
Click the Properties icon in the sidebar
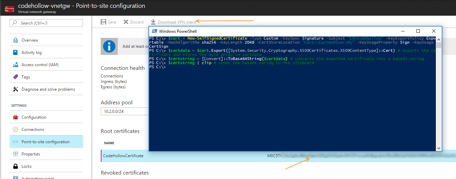[15, 154]
